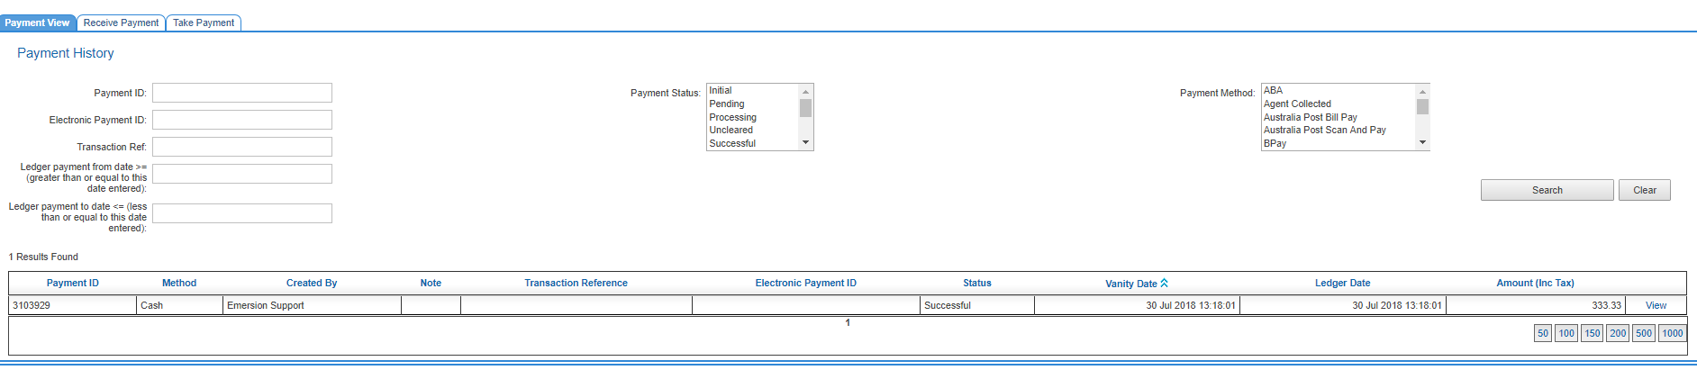Viewport: 1697px width, 370px height.
Task: Sort by Amount (Inc Tax) column
Action: click(x=1535, y=283)
